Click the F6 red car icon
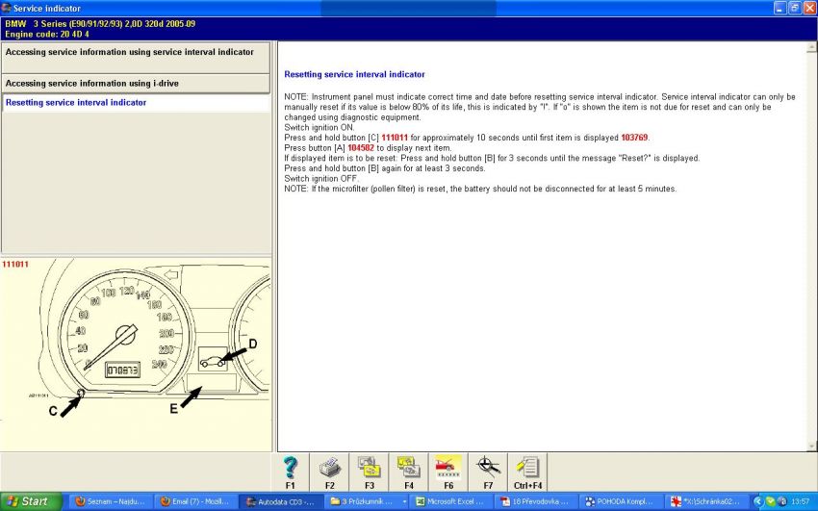The image size is (818, 511). point(448,473)
